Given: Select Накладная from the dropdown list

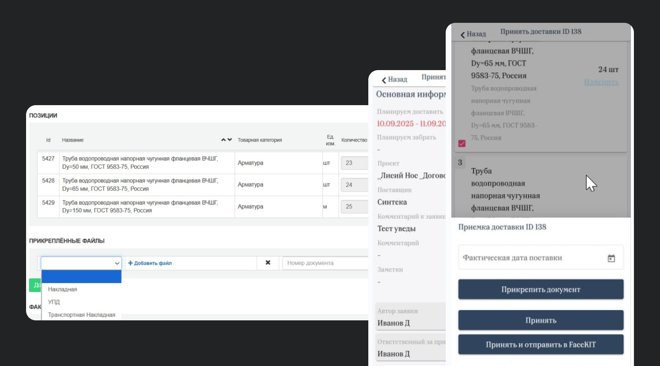Looking at the screenshot, I should pos(62,289).
